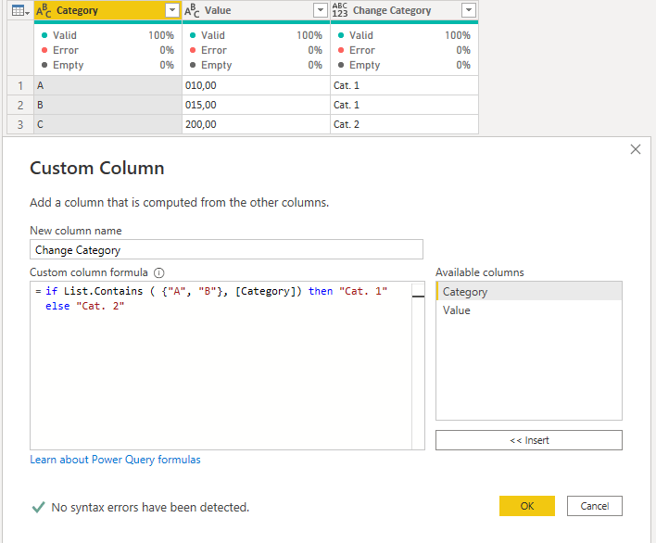This screenshot has height=543, width=656.
Task: Click the info icon beside Custom column formula
Action: click(x=158, y=273)
